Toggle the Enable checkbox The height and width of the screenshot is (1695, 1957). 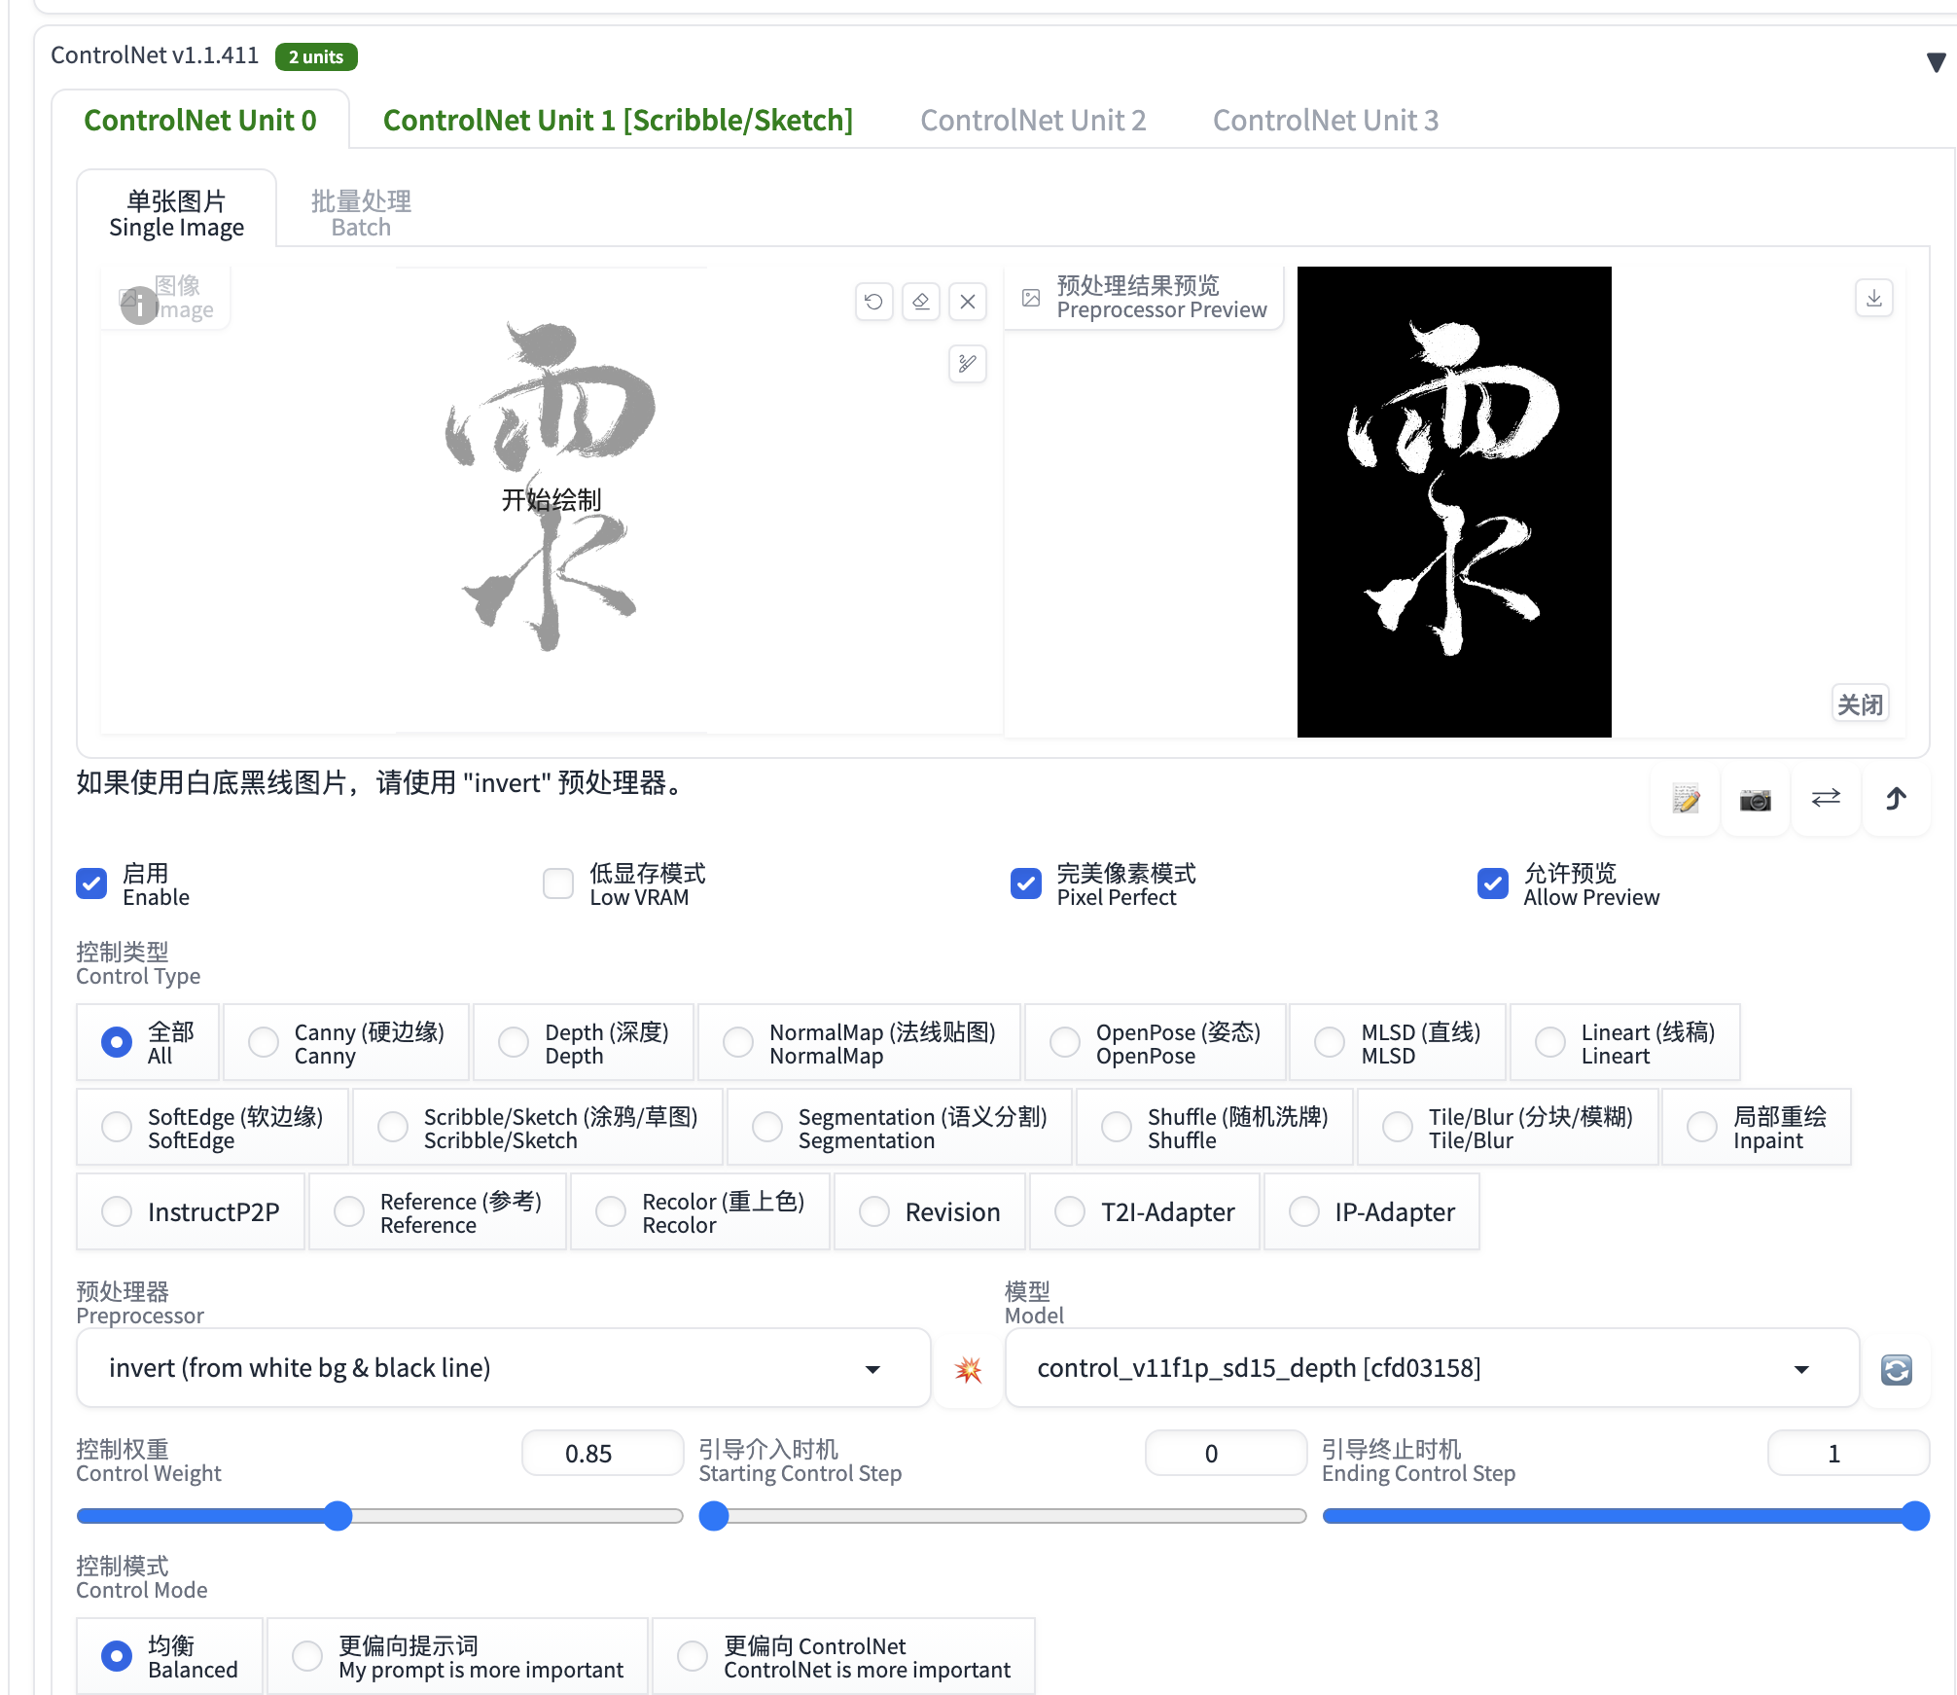91,884
